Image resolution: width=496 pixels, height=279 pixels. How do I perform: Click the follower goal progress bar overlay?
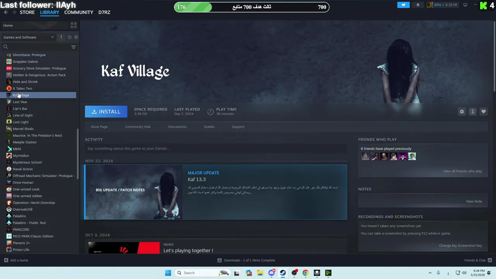pyautogui.click(x=251, y=7)
